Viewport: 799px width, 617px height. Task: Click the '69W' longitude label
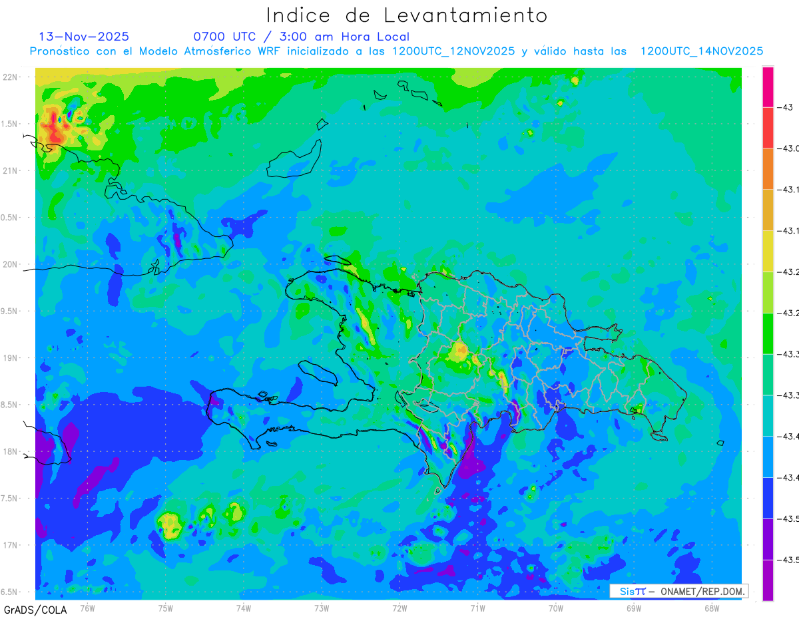[634, 608]
